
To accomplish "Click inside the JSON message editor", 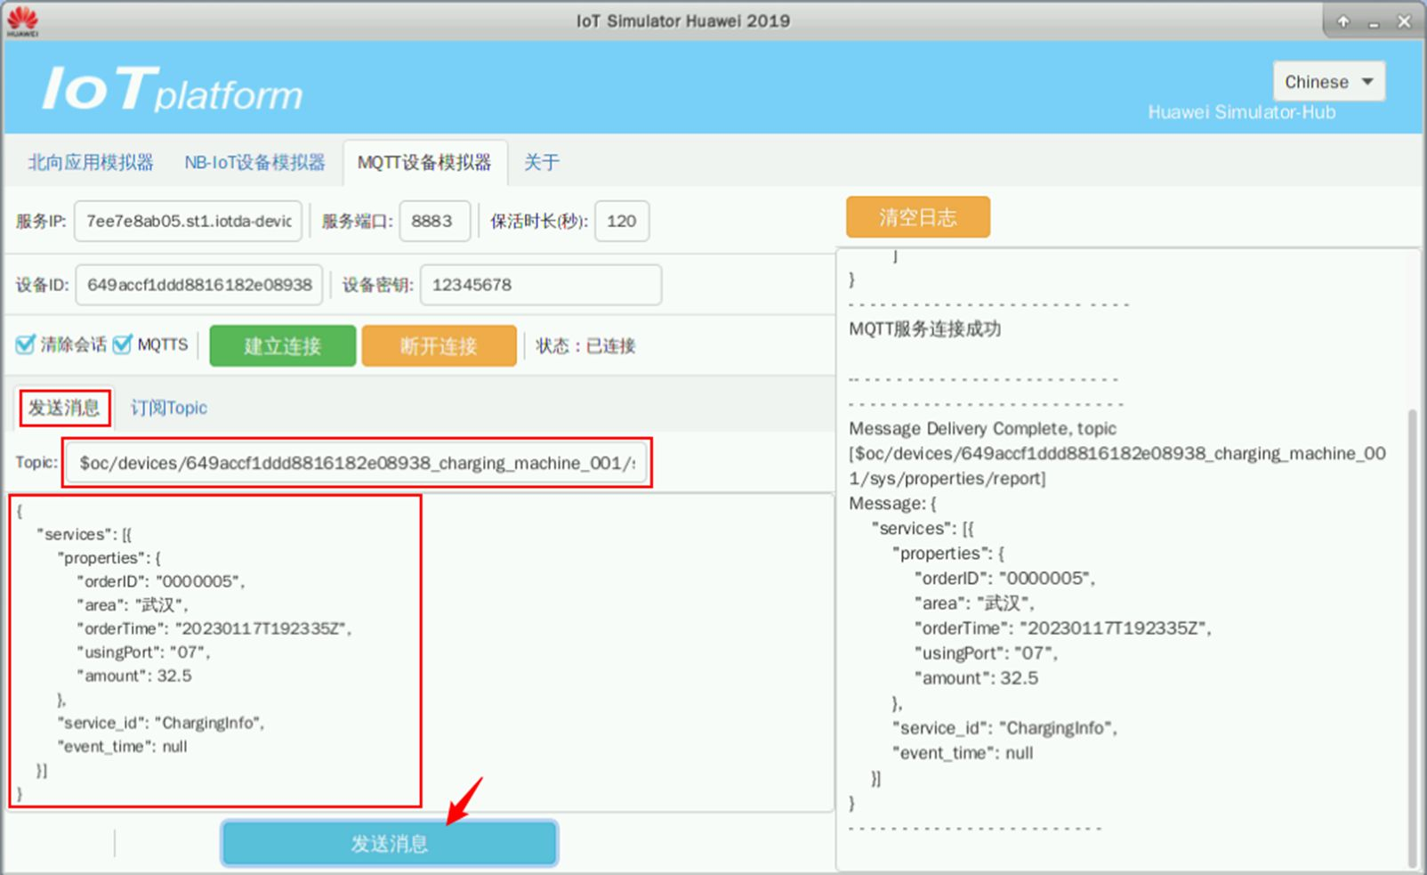I will coord(418,652).
